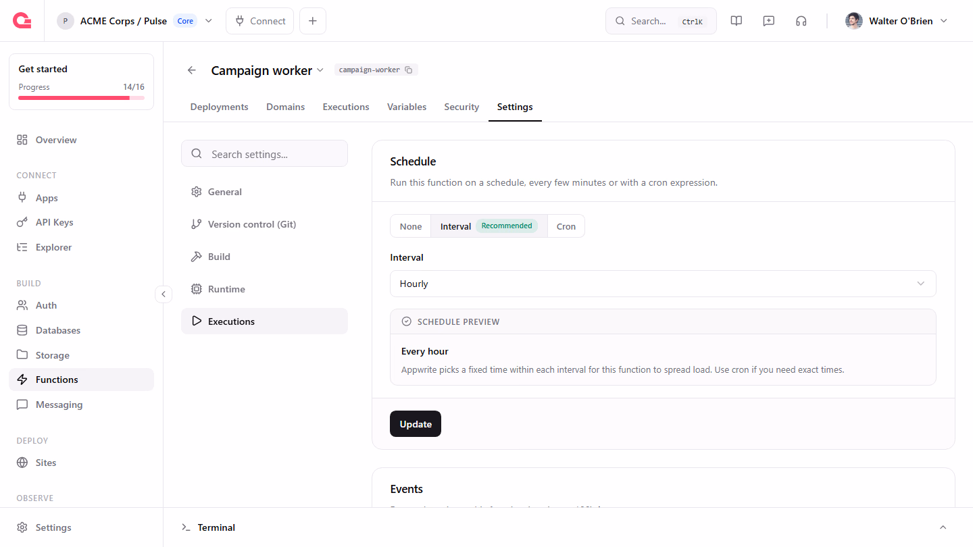Switch to the Domains tab

tap(285, 107)
